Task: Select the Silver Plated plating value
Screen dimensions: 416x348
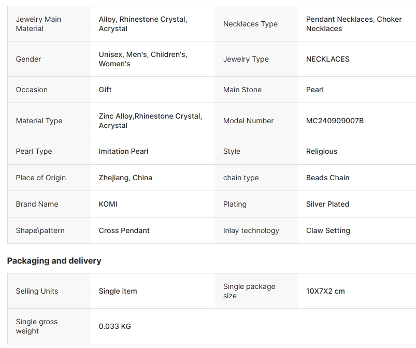Action: pyautogui.click(x=327, y=204)
